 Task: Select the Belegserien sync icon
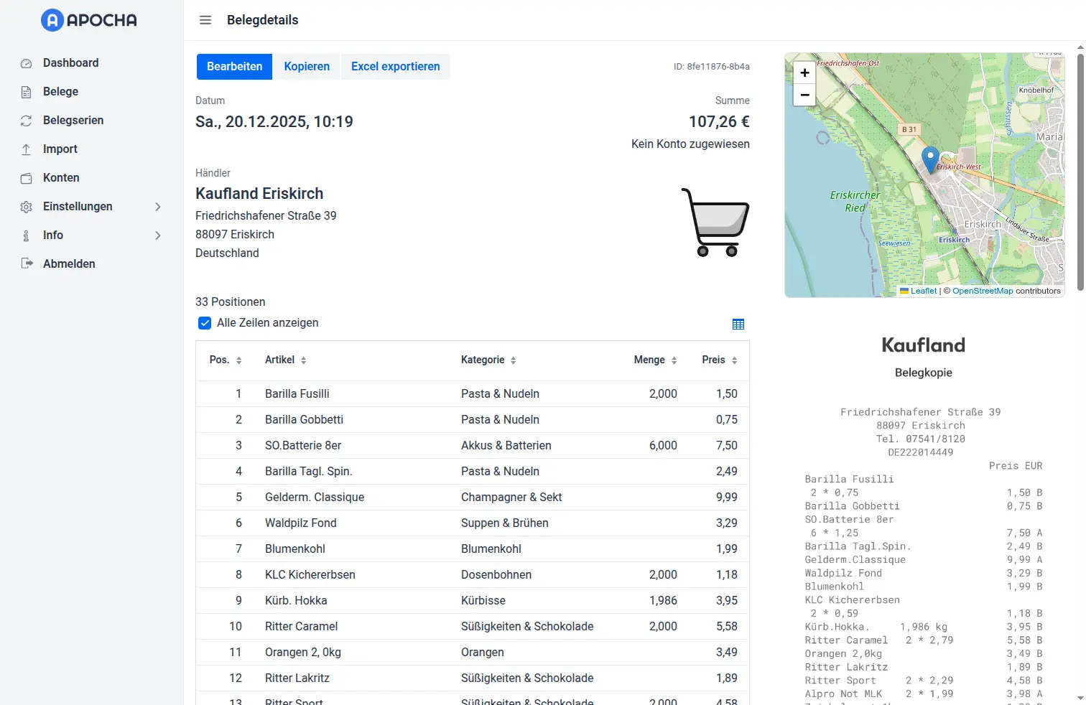[x=26, y=120]
